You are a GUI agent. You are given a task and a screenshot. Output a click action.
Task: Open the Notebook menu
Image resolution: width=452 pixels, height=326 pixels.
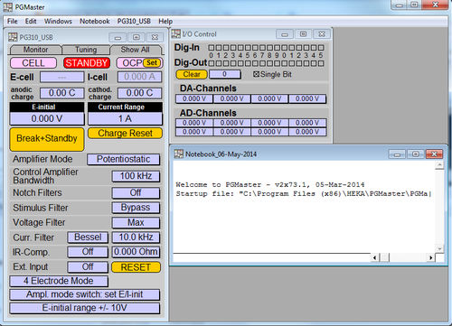tap(95, 21)
